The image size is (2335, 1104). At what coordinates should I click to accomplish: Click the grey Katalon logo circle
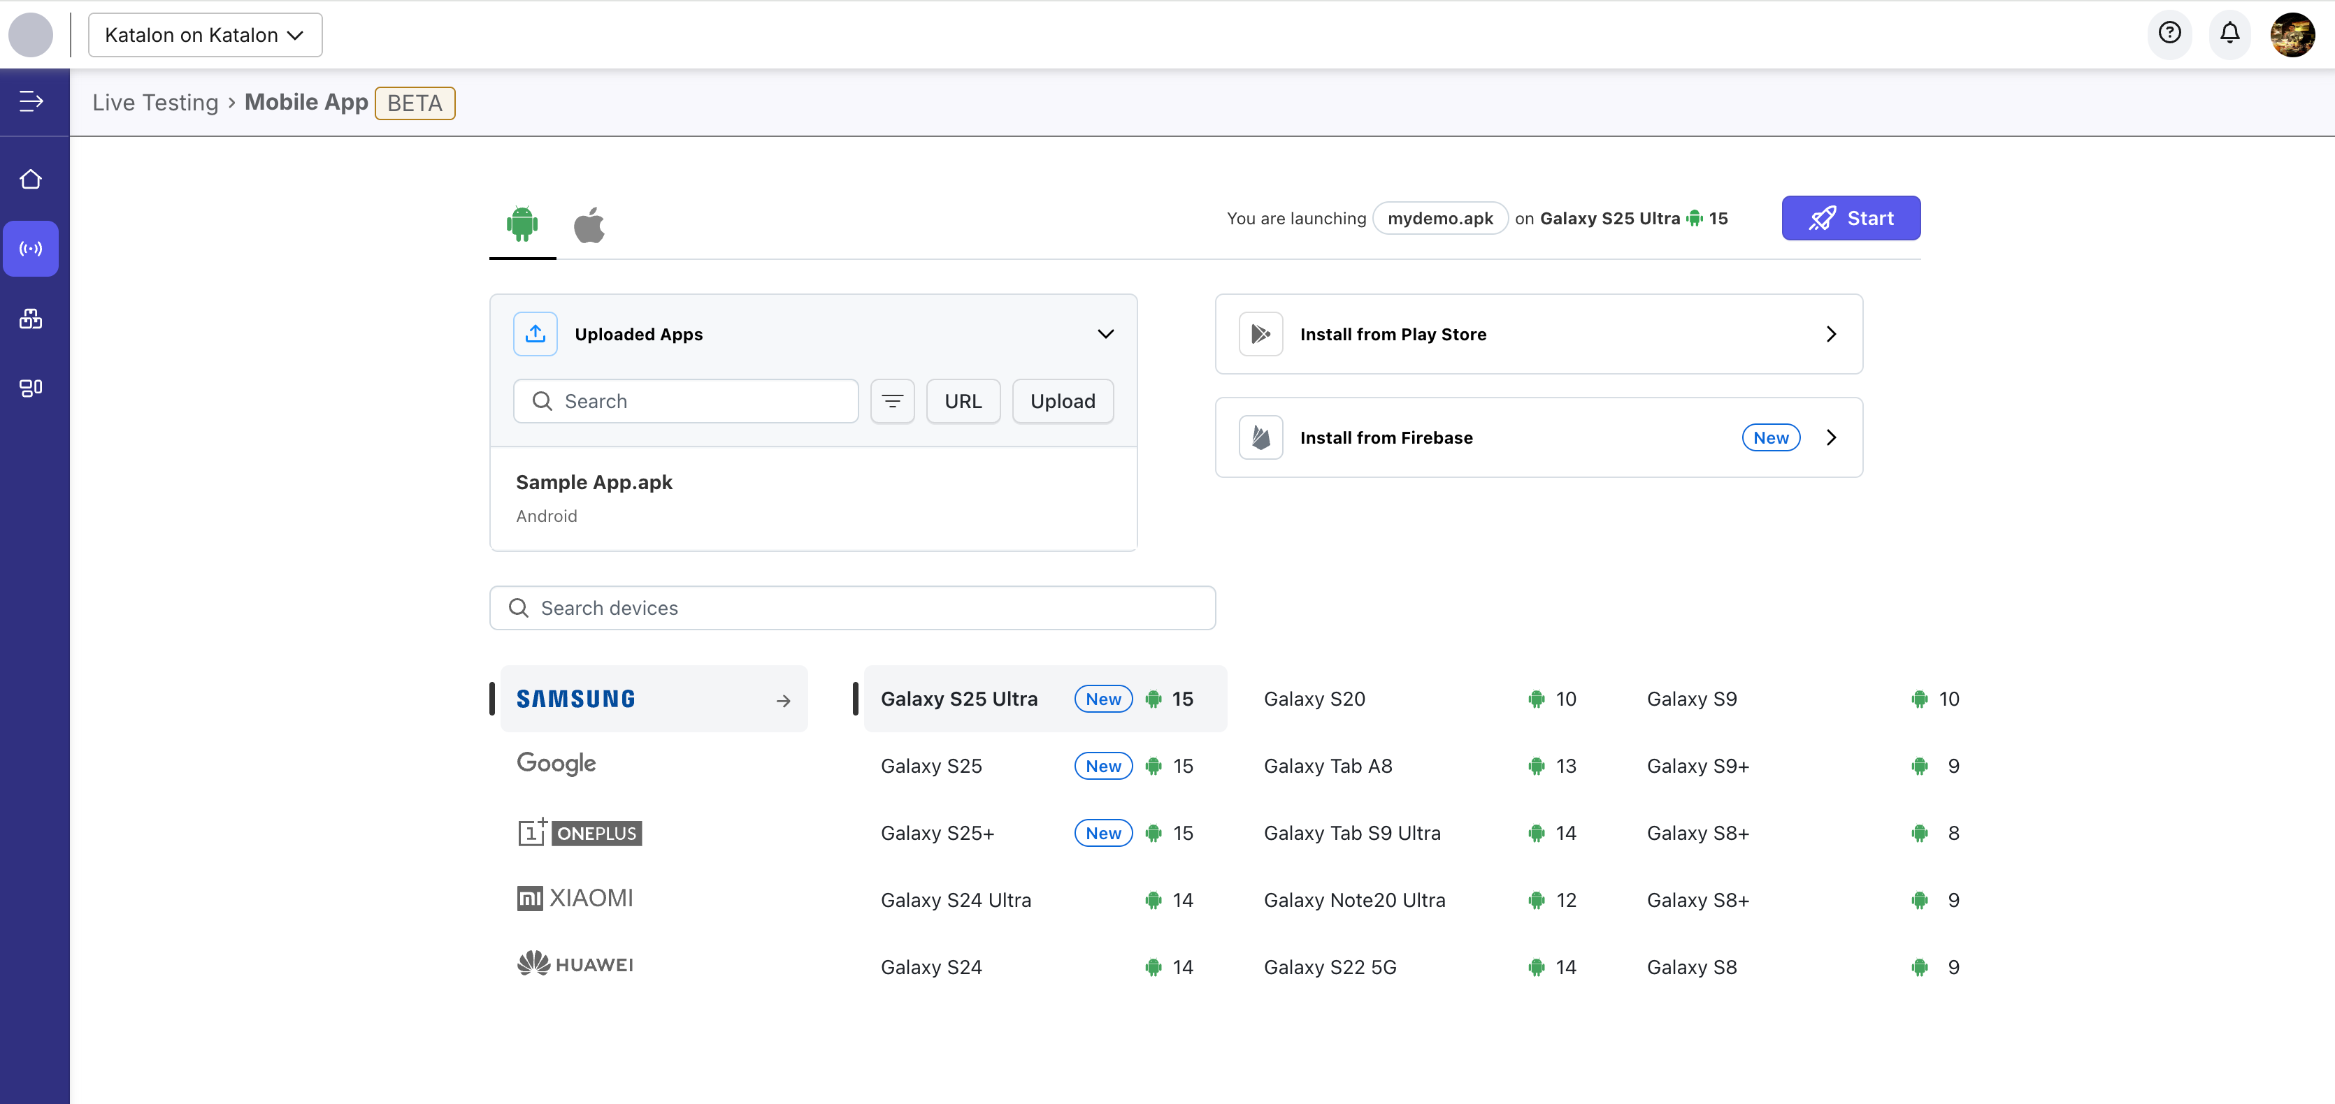31,34
